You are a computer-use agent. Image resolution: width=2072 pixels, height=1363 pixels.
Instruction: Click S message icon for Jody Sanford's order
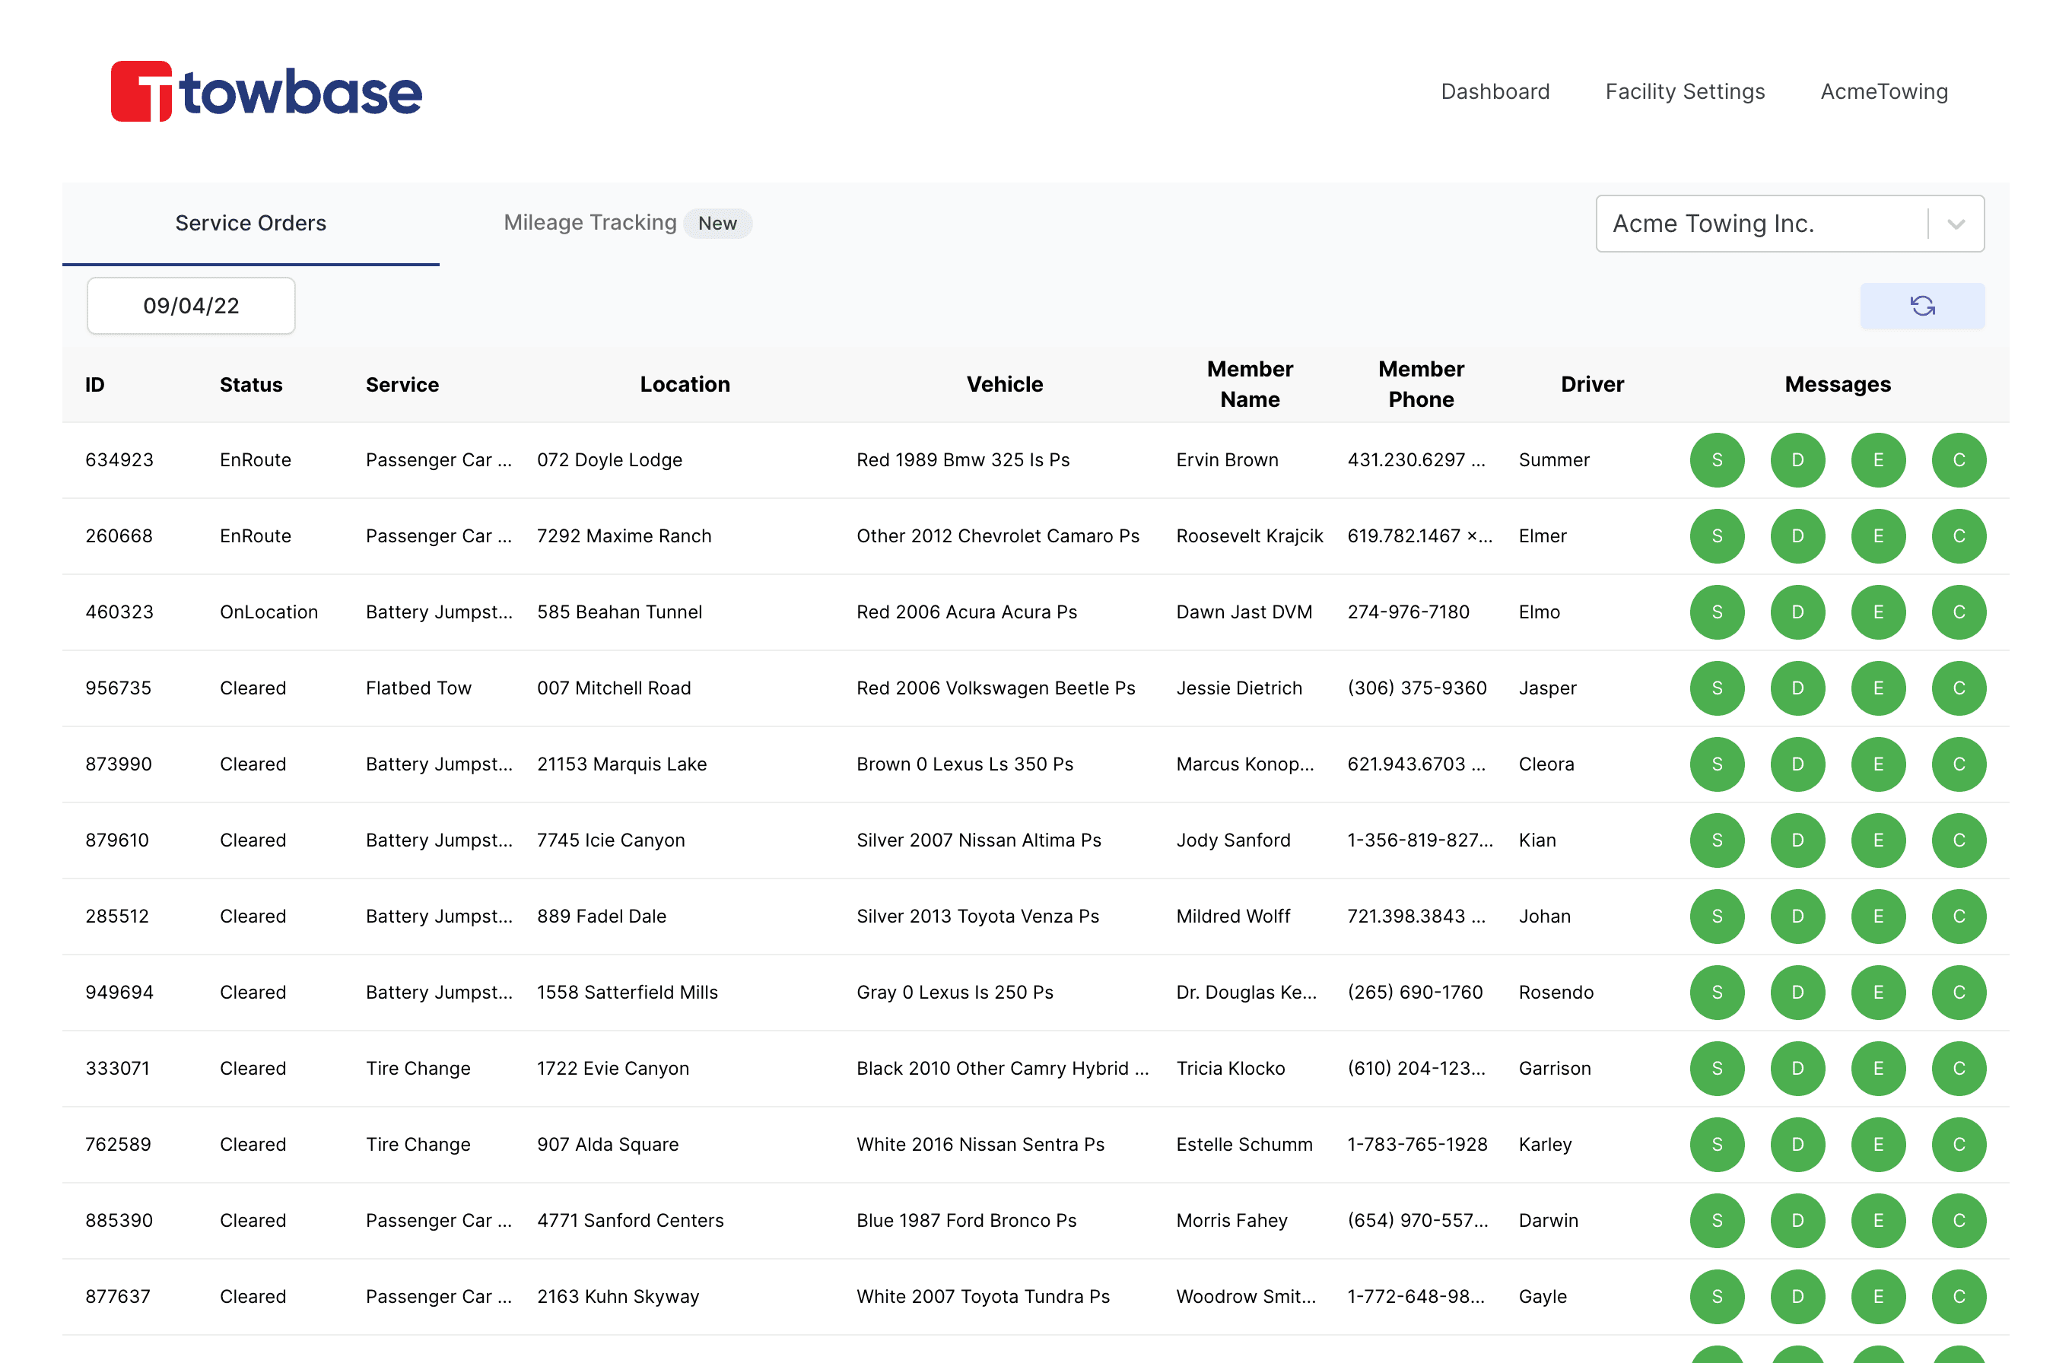click(1716, 840)
